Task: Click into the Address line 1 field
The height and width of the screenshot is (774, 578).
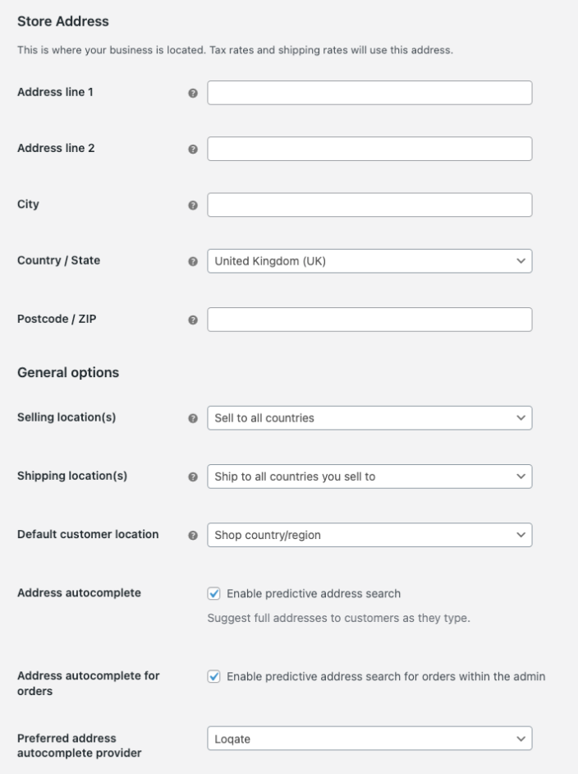Action: [x=369, y=93]
